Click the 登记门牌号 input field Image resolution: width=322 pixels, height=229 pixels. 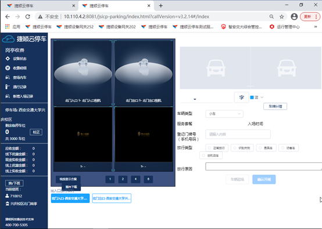[x=238, y=135]
